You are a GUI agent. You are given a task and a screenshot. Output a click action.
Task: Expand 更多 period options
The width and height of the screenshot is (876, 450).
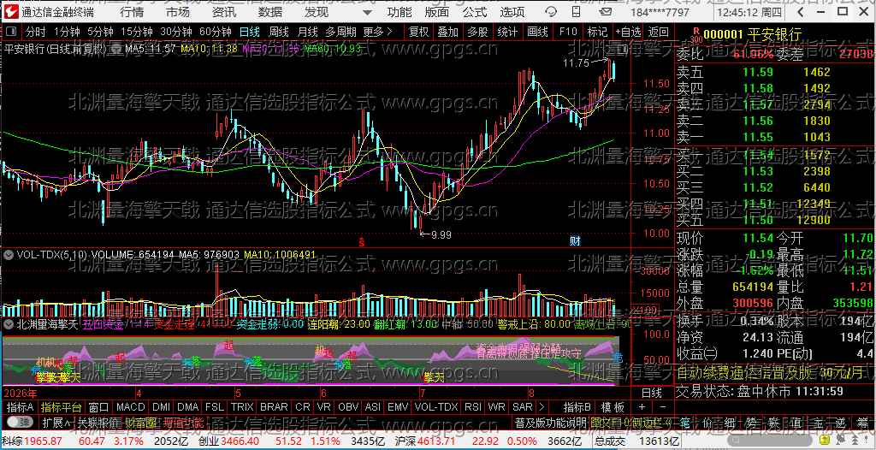(x=377, y=32)
